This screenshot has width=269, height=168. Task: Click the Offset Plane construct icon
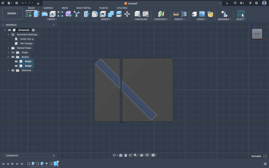(161, 14)
